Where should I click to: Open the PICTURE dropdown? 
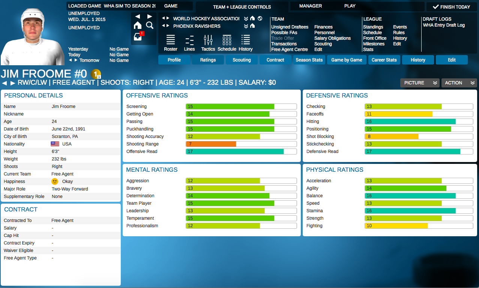(x=419, y=83)
